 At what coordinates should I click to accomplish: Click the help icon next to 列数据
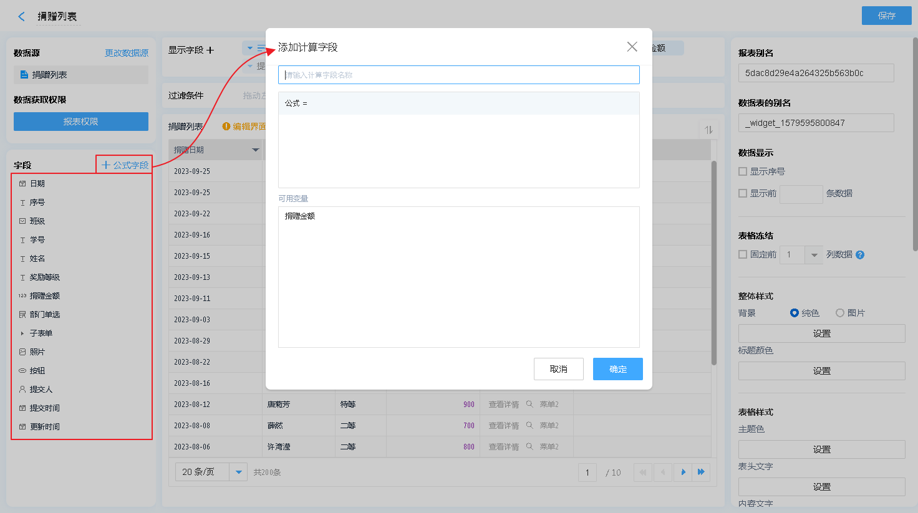coord(860,255)
